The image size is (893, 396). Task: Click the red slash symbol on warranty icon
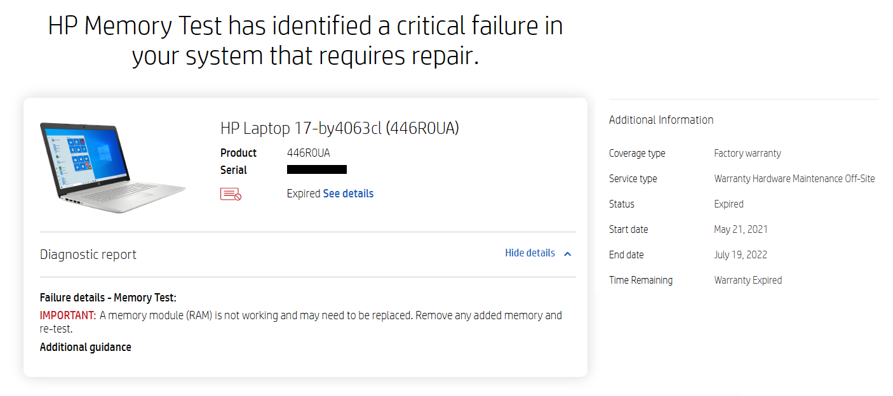(238, 198)
